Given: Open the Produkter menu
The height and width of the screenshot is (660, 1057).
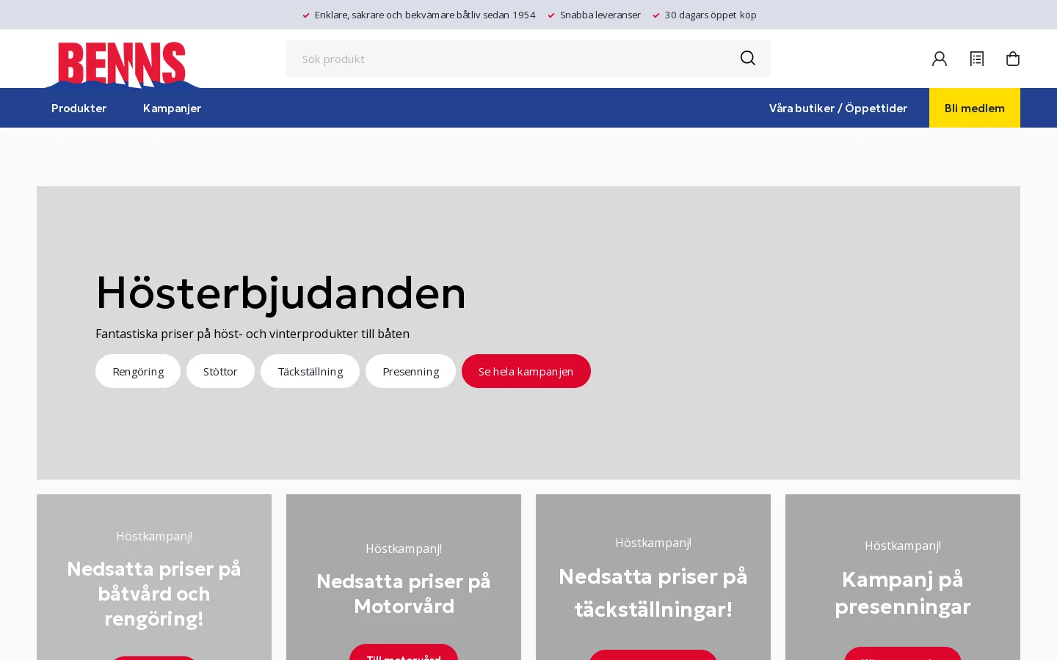Looking at the screenshot, I should click(x=79, y=108).
